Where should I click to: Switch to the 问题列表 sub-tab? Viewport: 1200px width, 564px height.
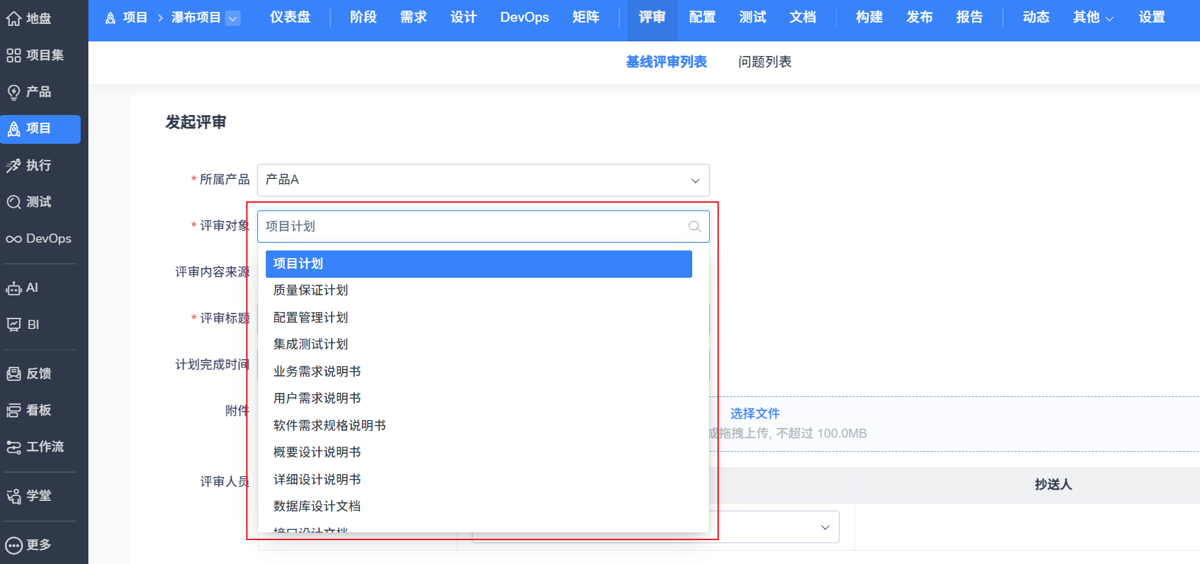click(x=764, y=62)
